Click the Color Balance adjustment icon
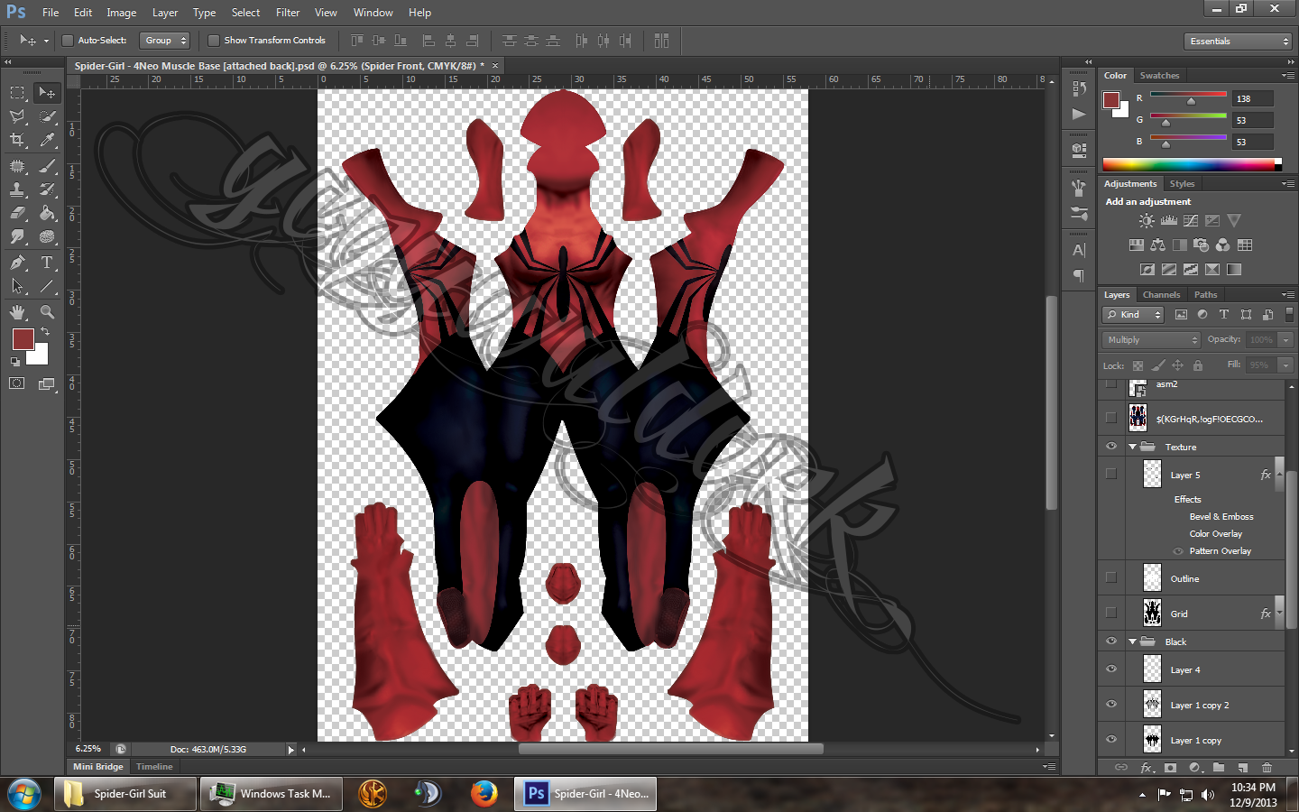This screenshot has width=1299, height=812. pos(1157,245)
